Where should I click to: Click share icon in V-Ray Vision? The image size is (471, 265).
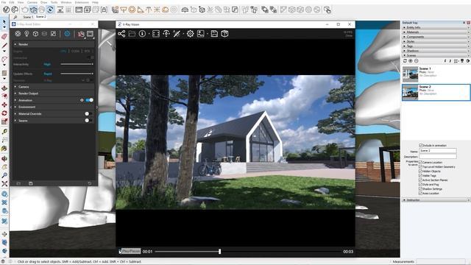(x=121, y=34)
